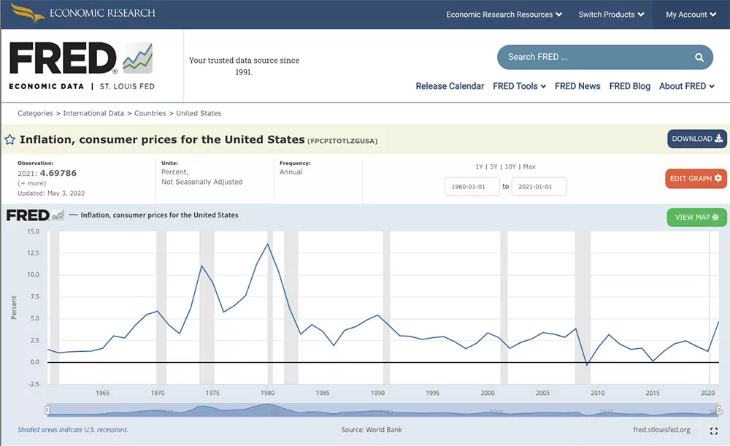Open Categories breadcrumb link
Image resolution: width=730 pixels, height=446 pixels.
click(x=35, y=113)
